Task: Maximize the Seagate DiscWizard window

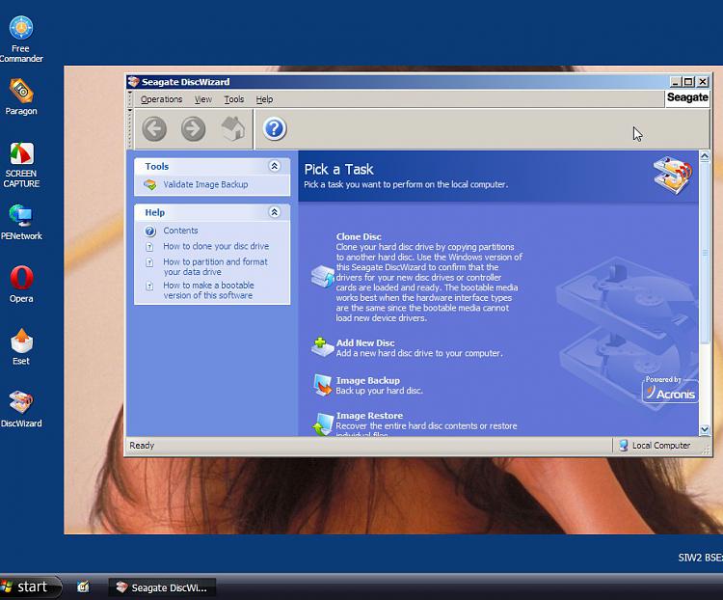Action: pos(688,82)
